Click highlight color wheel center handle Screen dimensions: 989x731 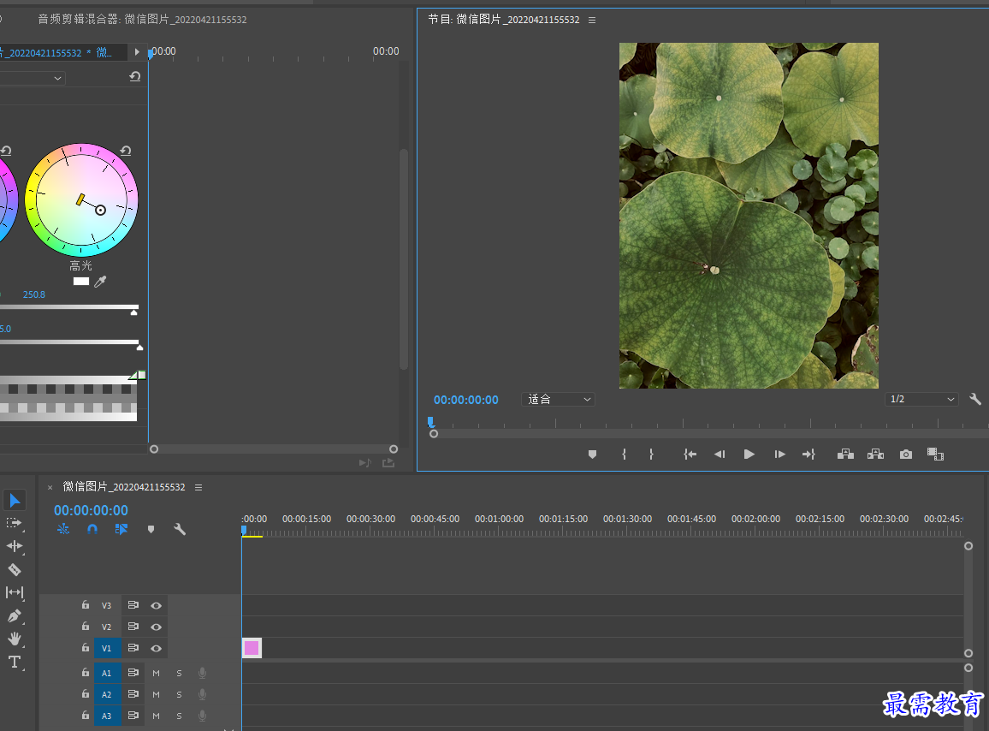pos(100,211)
